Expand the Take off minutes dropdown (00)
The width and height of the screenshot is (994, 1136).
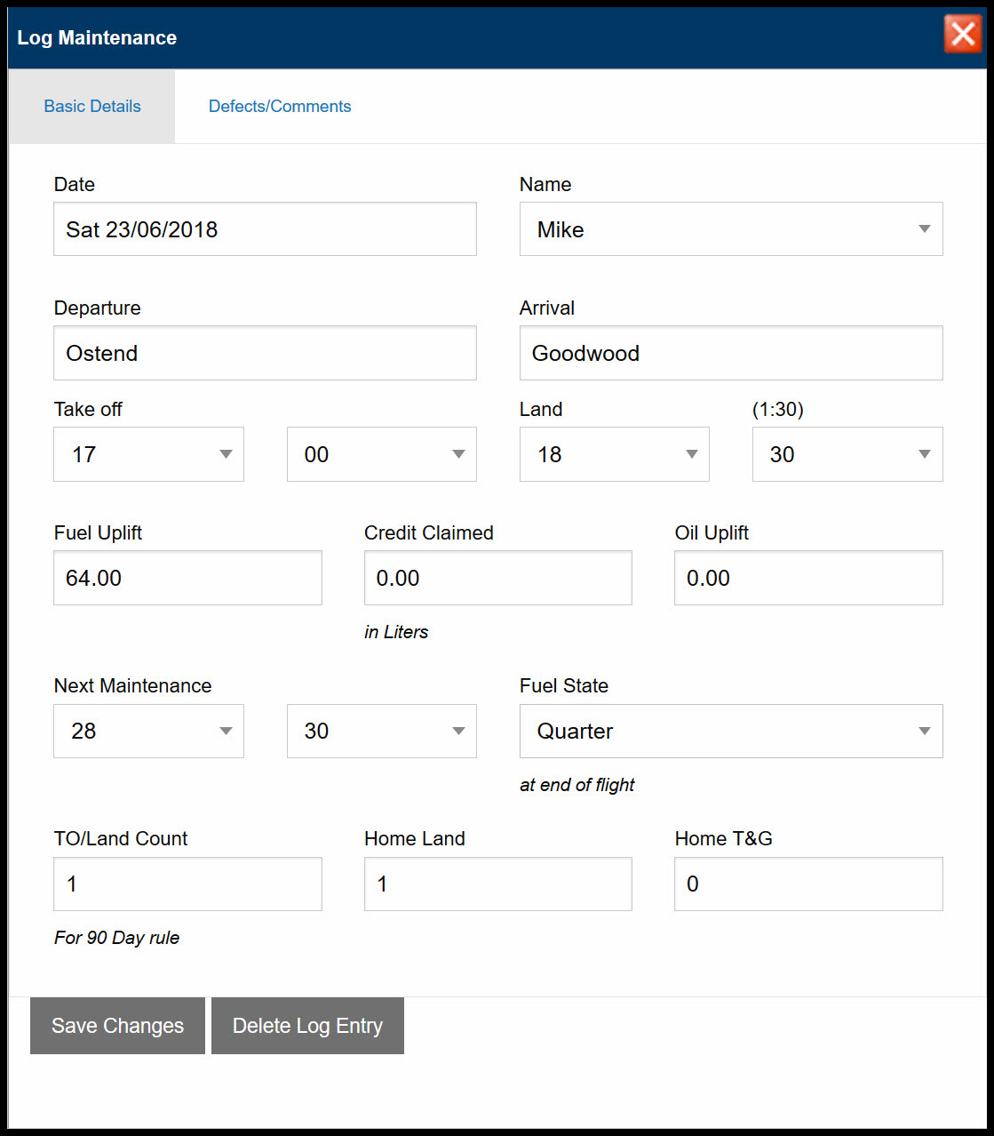(382, 454)
